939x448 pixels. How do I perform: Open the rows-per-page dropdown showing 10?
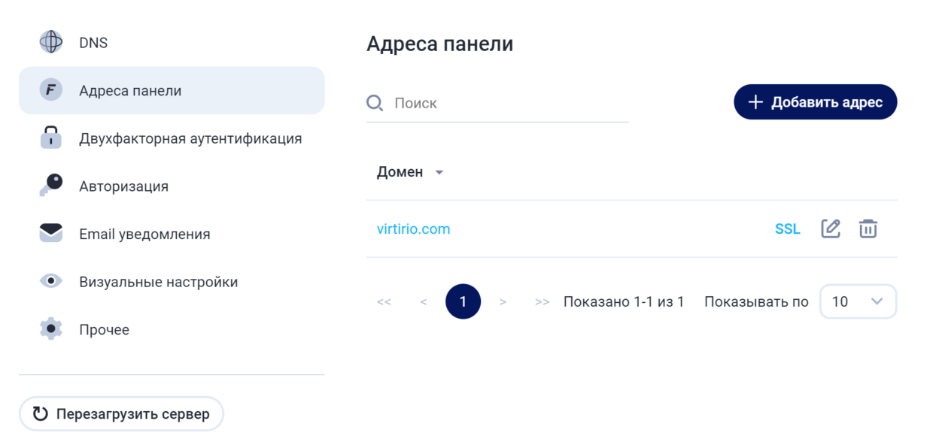tap(858, 301)
